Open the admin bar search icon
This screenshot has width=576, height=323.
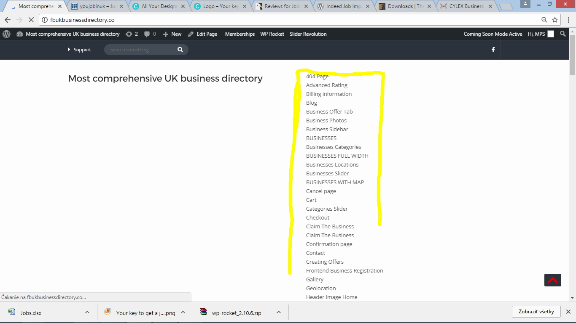pyautogui.click(x=563, y=34)
